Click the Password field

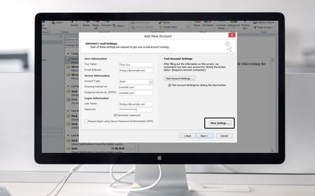(136, 110)
